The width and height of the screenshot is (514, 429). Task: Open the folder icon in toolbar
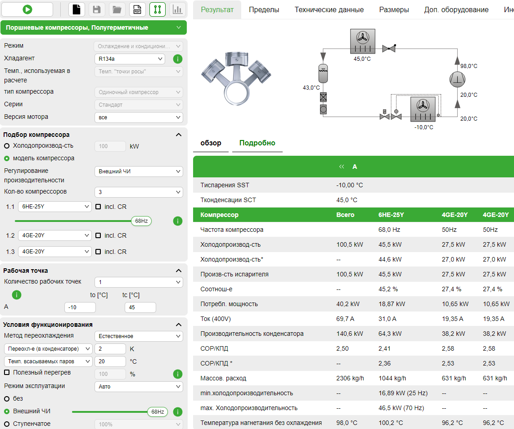pos(117,9)
